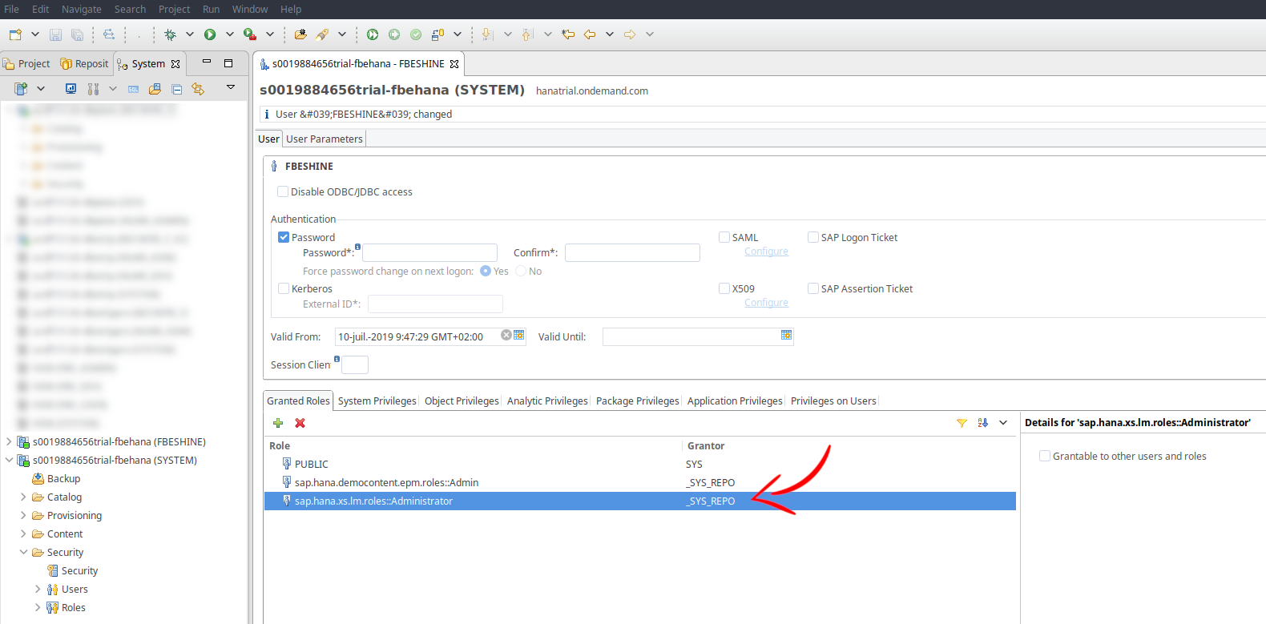Check the Disable ODBC/JDBC access box
This screenshot has height=624, width=1266.
tap(283, 191)
